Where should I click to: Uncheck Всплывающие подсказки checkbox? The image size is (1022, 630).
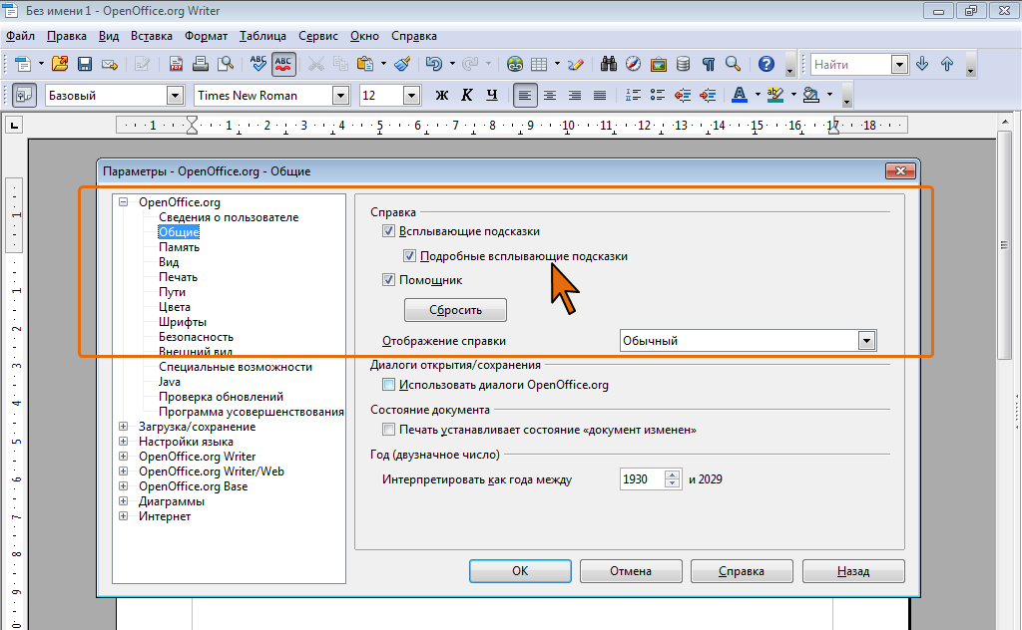(x=388, y=231)
